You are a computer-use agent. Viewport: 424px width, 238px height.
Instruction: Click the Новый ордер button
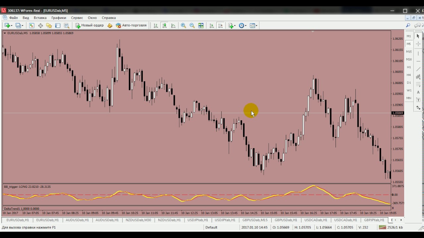pyautogui.click(x=90, y=25)
